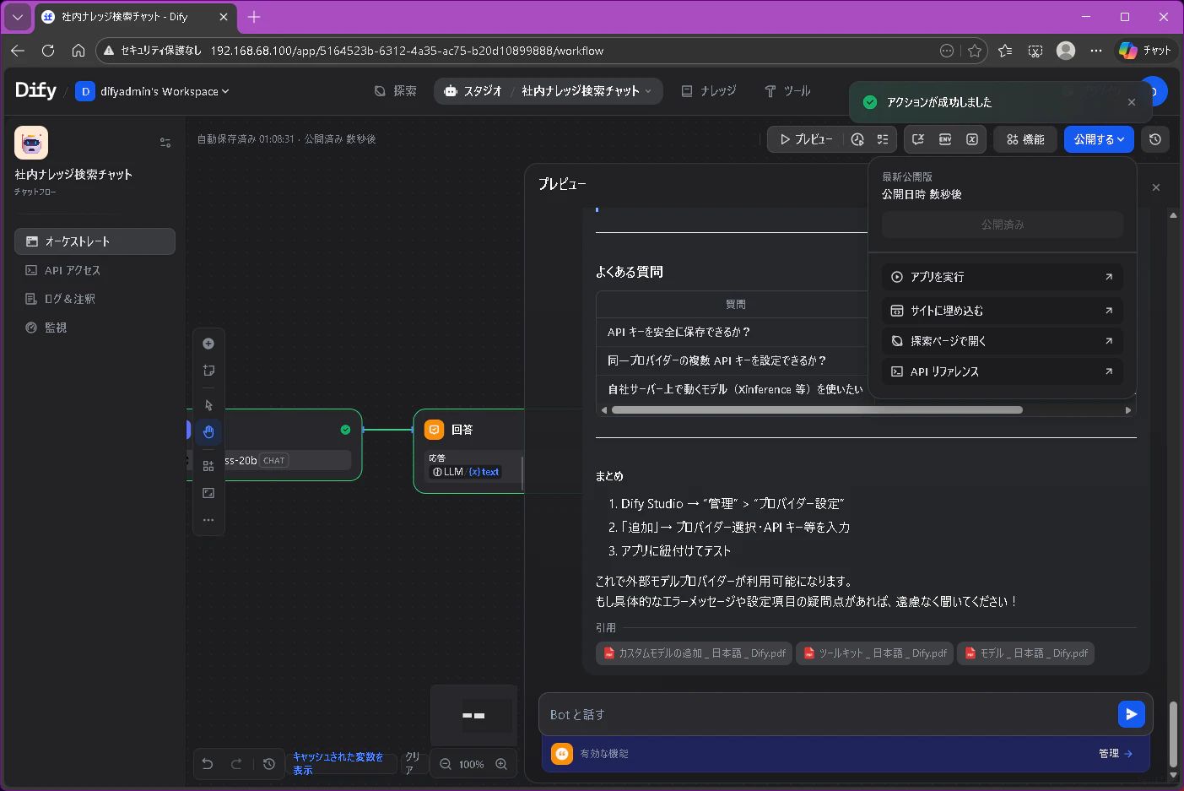Expand the 社内ナレッジ検索チャット app switcher
The height and width of the screenshot is (791, 1184).
(587, 91)
